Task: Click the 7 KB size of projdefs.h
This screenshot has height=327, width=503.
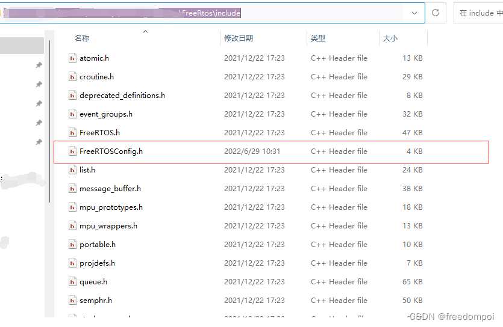Action: [414, 263]
